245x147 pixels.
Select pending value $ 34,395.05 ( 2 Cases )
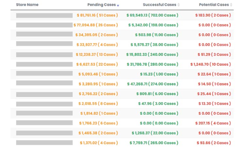[97, 35]
